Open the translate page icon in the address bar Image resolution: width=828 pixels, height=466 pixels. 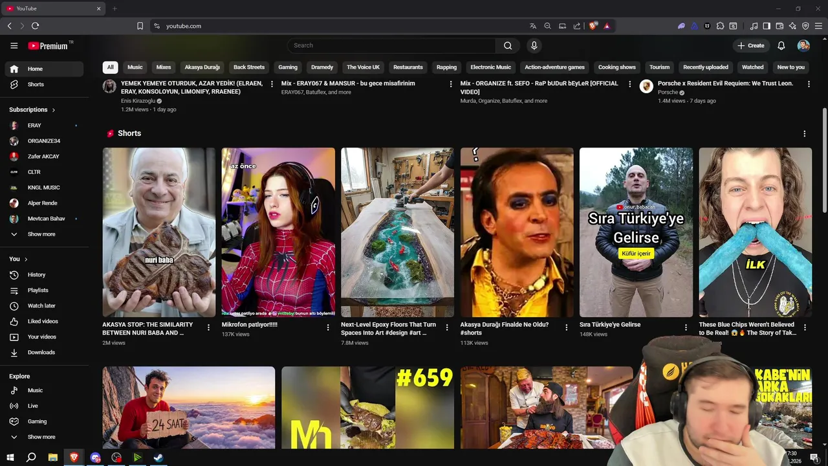[533, 26]
